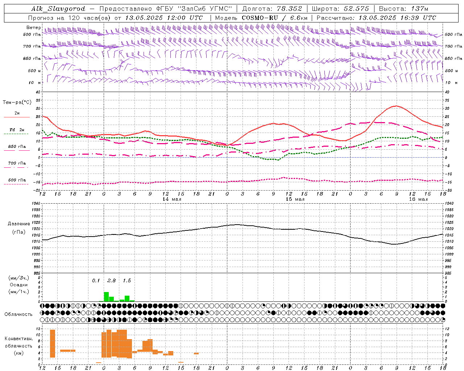
Task: Click the 'Осадки' precipitation label
Action: click(x=19, y=285)
